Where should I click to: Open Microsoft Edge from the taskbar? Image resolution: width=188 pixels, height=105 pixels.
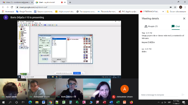pyautogui.click(x=30, y=102)
